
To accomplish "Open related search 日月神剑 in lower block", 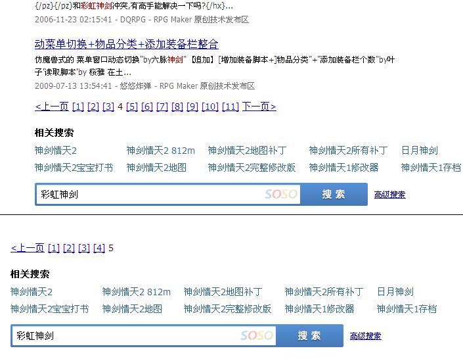I will coord(395,292).
